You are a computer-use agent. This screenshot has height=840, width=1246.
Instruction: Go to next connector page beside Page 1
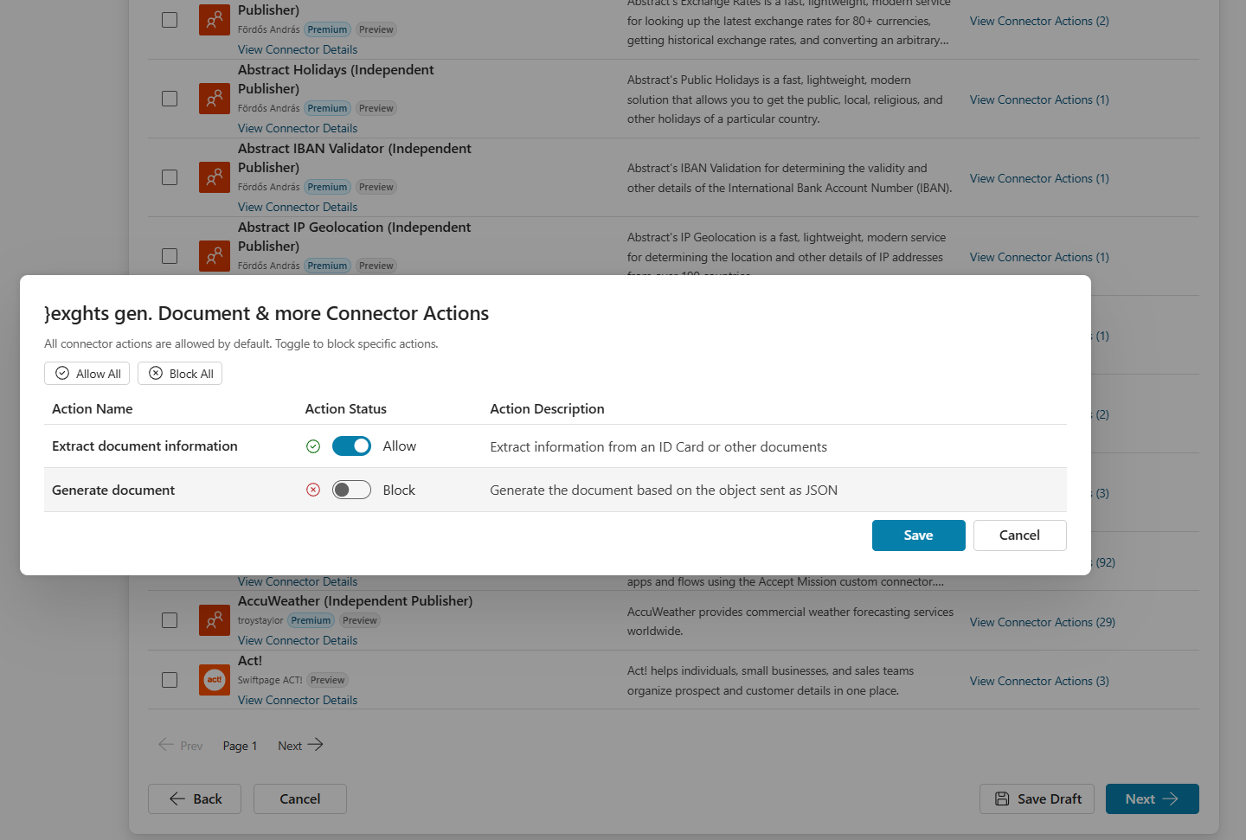coord(300,745)
